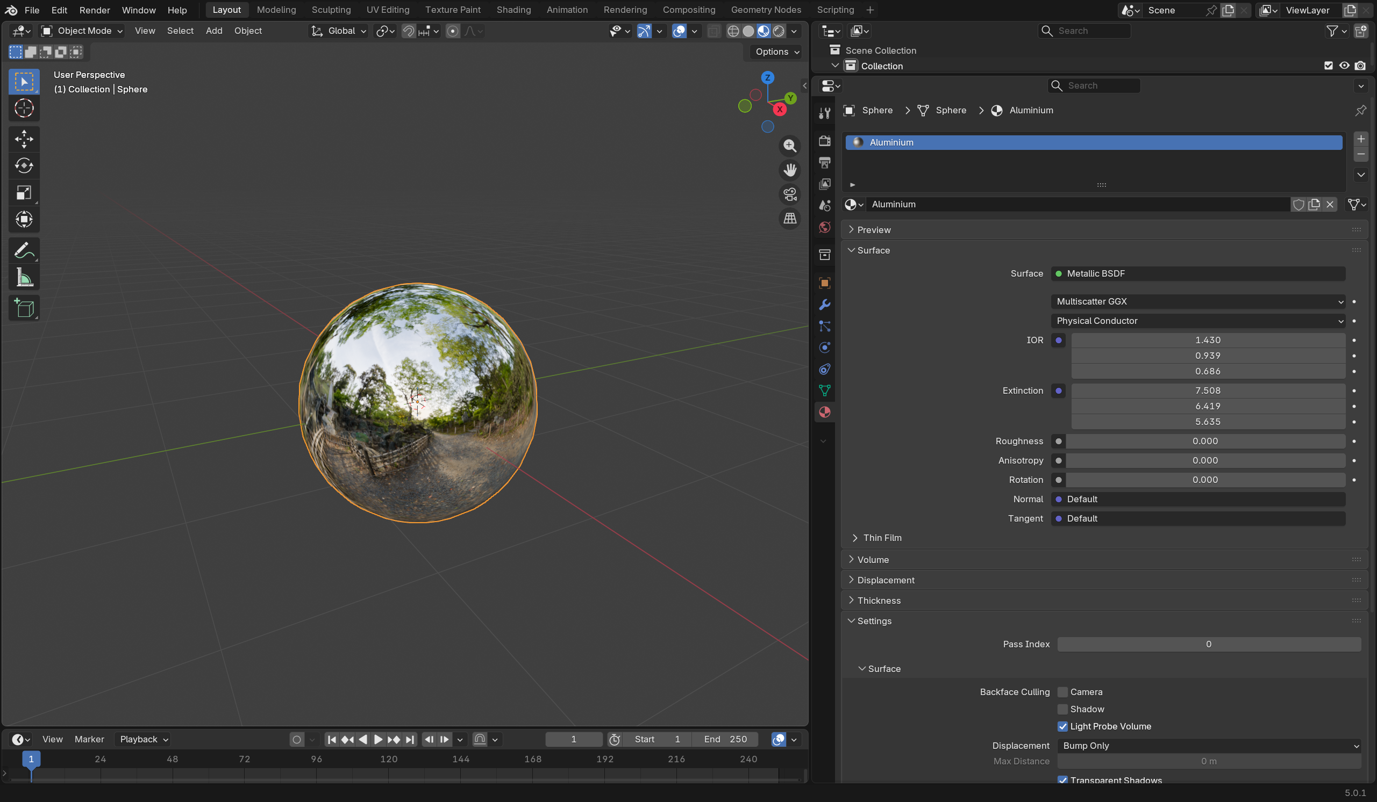Hide Collection with the eye icon
Viewport: 1377px width, 802px height.
click(1344, 66)
